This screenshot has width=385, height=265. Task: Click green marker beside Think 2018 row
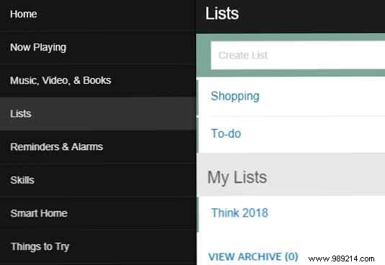198,214
